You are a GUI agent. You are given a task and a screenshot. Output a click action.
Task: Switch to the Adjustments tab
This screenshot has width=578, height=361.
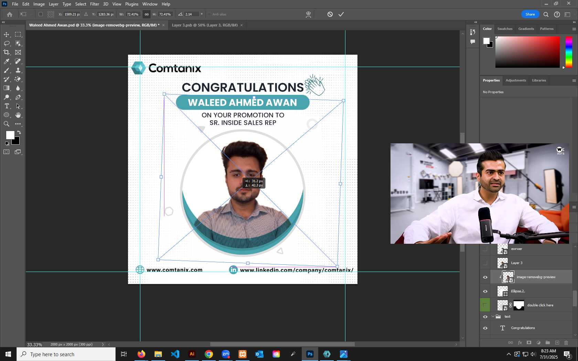coord(516,80)
